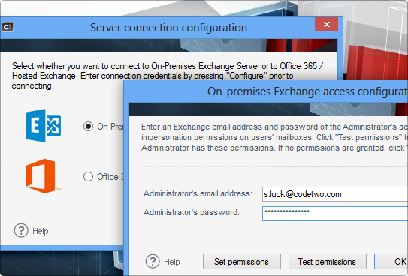
Task: Select the Office 365 radio button
Action: click(88, 177)
